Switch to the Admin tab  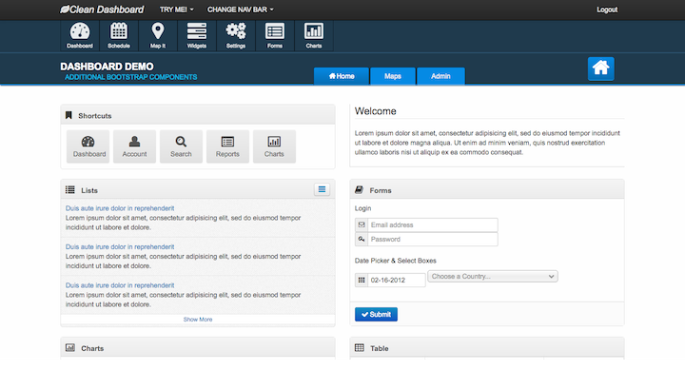[440, 76]
